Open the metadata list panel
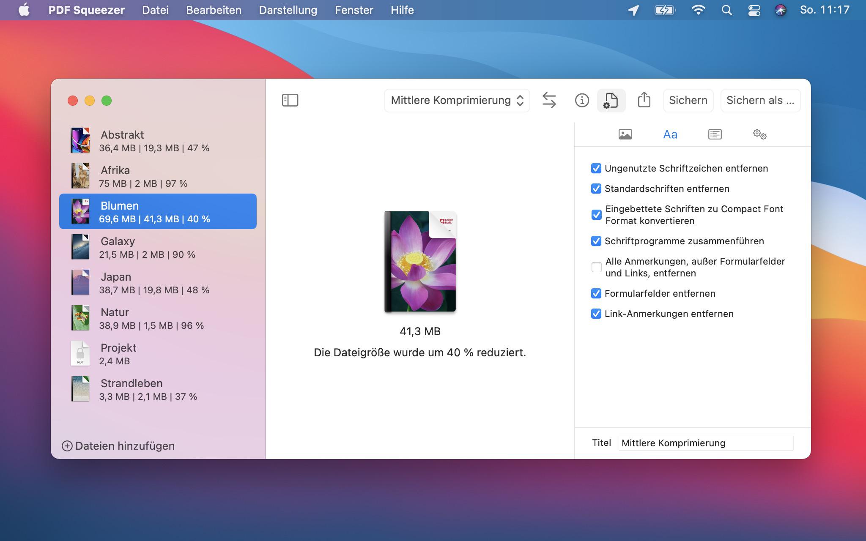The width and height of the screenshot is (866, 541). coord(715,134)
